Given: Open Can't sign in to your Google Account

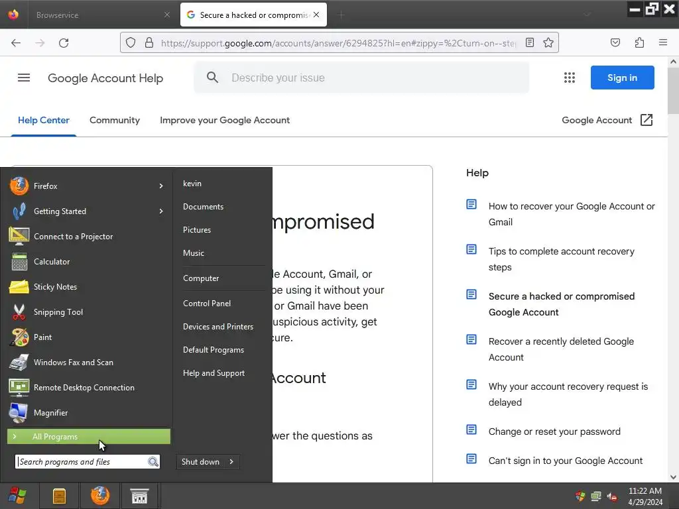Looking at the screenshot, I should click(566, 461).
